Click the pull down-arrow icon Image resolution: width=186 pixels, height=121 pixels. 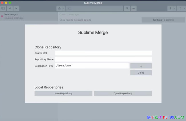click(171, 8)
